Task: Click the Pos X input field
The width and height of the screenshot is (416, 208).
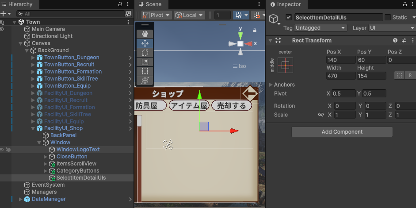Action: pyautogui.click(x=340, y=60)
